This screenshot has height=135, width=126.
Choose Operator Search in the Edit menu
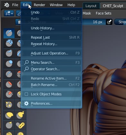pos(51,69)
